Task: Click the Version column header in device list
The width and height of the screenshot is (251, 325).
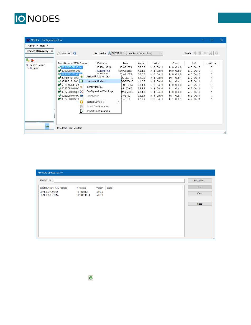Action: [142, 63]
